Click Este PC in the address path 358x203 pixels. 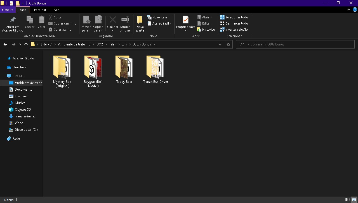(46, 44)
